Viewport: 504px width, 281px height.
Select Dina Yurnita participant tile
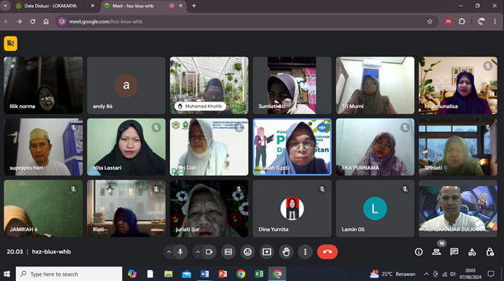tap(292, 208)
